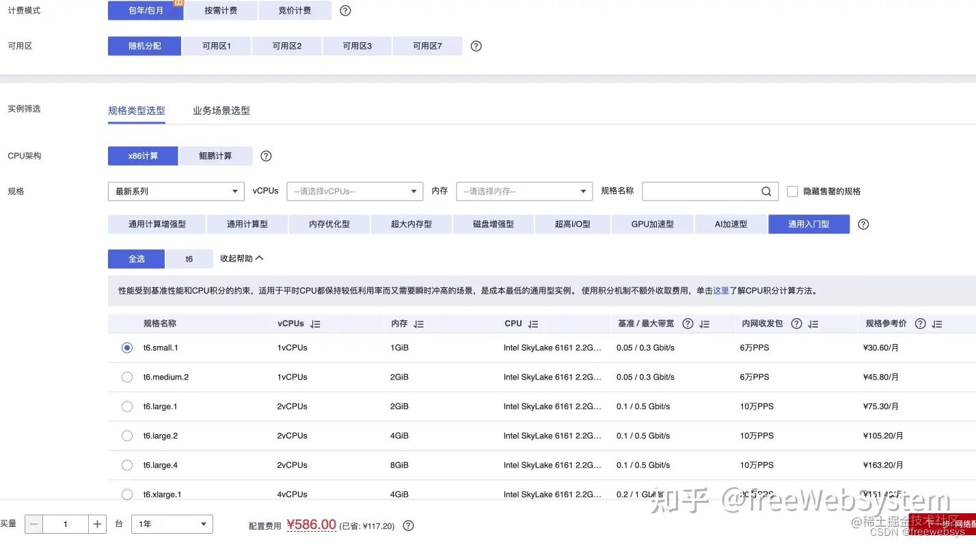Select the 按需计费 billing tab
This screenshot has width=976, height=544.
pos(220,10)
